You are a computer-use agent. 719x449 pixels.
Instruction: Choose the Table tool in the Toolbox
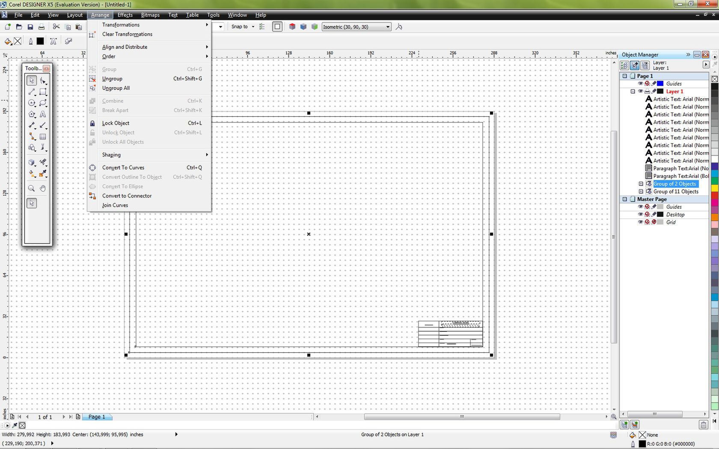(x=43, y=136)
